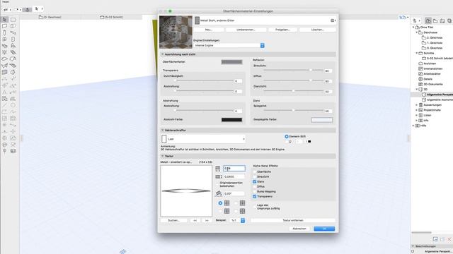
Task: Select the Column tool
Action: (5, 32)
